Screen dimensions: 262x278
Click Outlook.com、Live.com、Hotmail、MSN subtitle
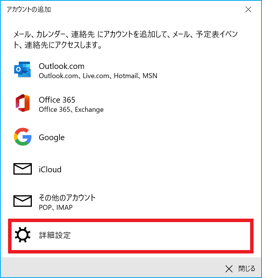(x=98, y=76)
